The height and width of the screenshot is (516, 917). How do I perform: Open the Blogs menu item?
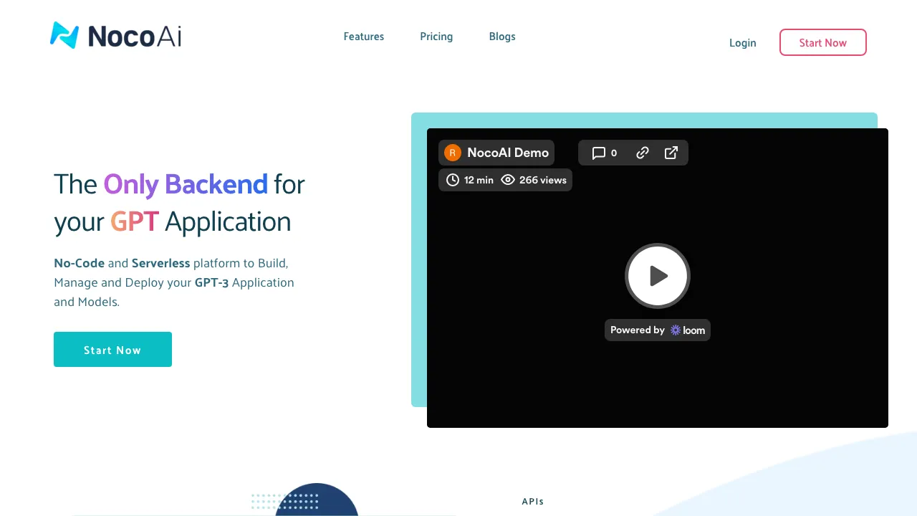pos(502,37)
